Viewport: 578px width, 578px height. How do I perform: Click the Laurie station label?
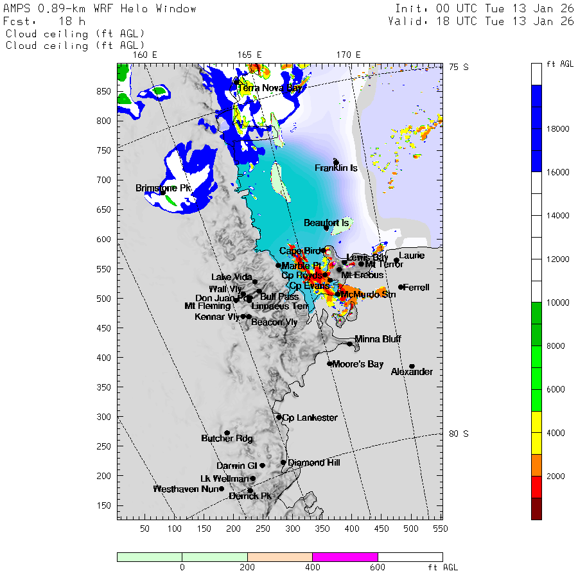[x=412, y=256]
